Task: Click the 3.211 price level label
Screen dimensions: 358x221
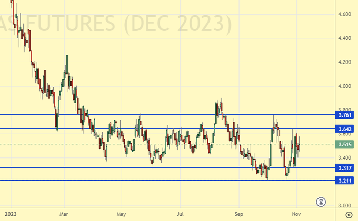Action: [x=346, y=181]
